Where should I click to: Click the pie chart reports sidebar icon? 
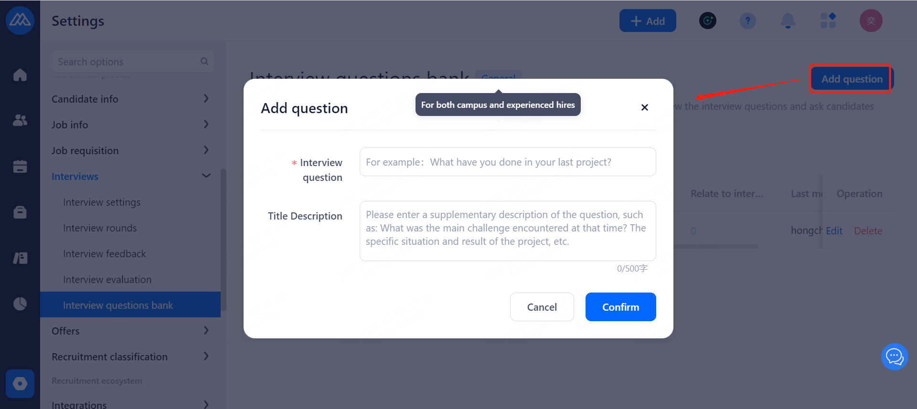coord(20,304)
